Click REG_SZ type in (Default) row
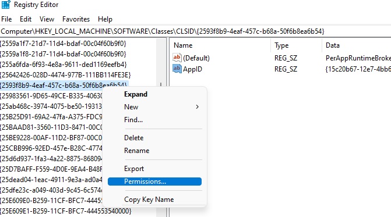The height and width of the screenshot is (217, 391). tap(286, 58)
